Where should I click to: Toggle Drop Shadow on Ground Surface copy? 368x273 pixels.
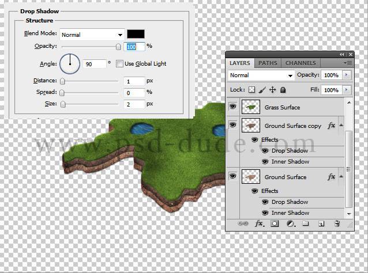click(x=265, y=150)
